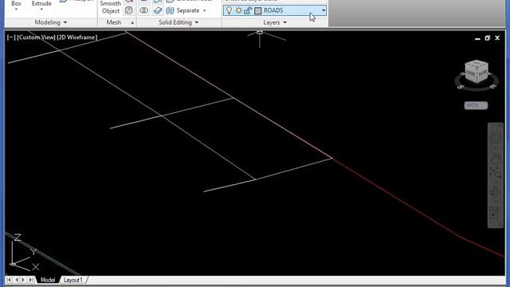Click the S compass letter on ViewCube
This screenshot has width=510, height=287.
461,87
